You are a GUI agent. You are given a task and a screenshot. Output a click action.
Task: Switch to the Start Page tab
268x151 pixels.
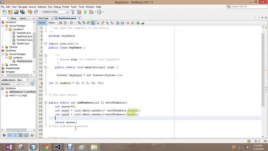pos(44,18)
